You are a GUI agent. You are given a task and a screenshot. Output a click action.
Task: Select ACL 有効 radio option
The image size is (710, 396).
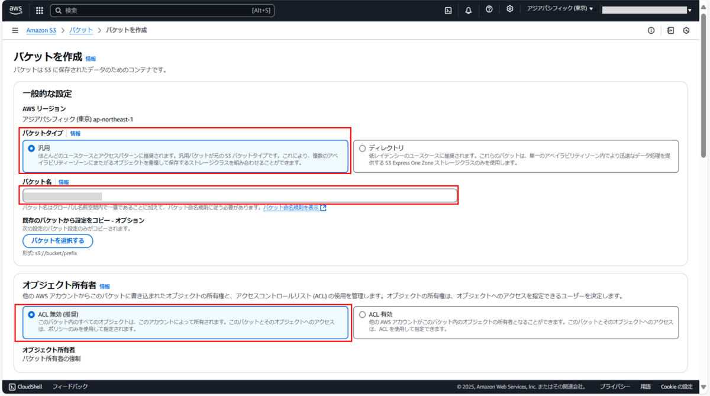[362, 315]
